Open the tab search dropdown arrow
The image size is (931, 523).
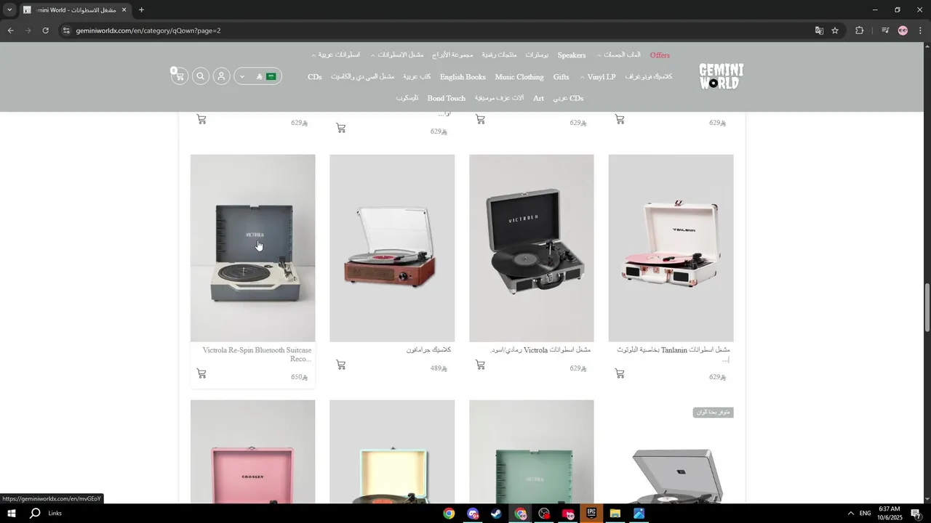(x=9, y=10)
